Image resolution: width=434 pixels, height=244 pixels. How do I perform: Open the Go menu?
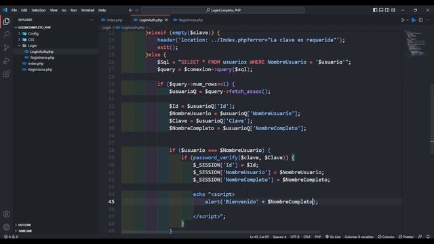click(64, 10)
